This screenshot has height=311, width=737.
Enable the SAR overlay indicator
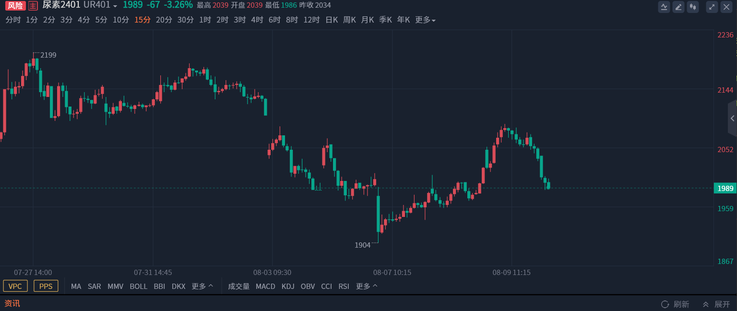[95, 287]
